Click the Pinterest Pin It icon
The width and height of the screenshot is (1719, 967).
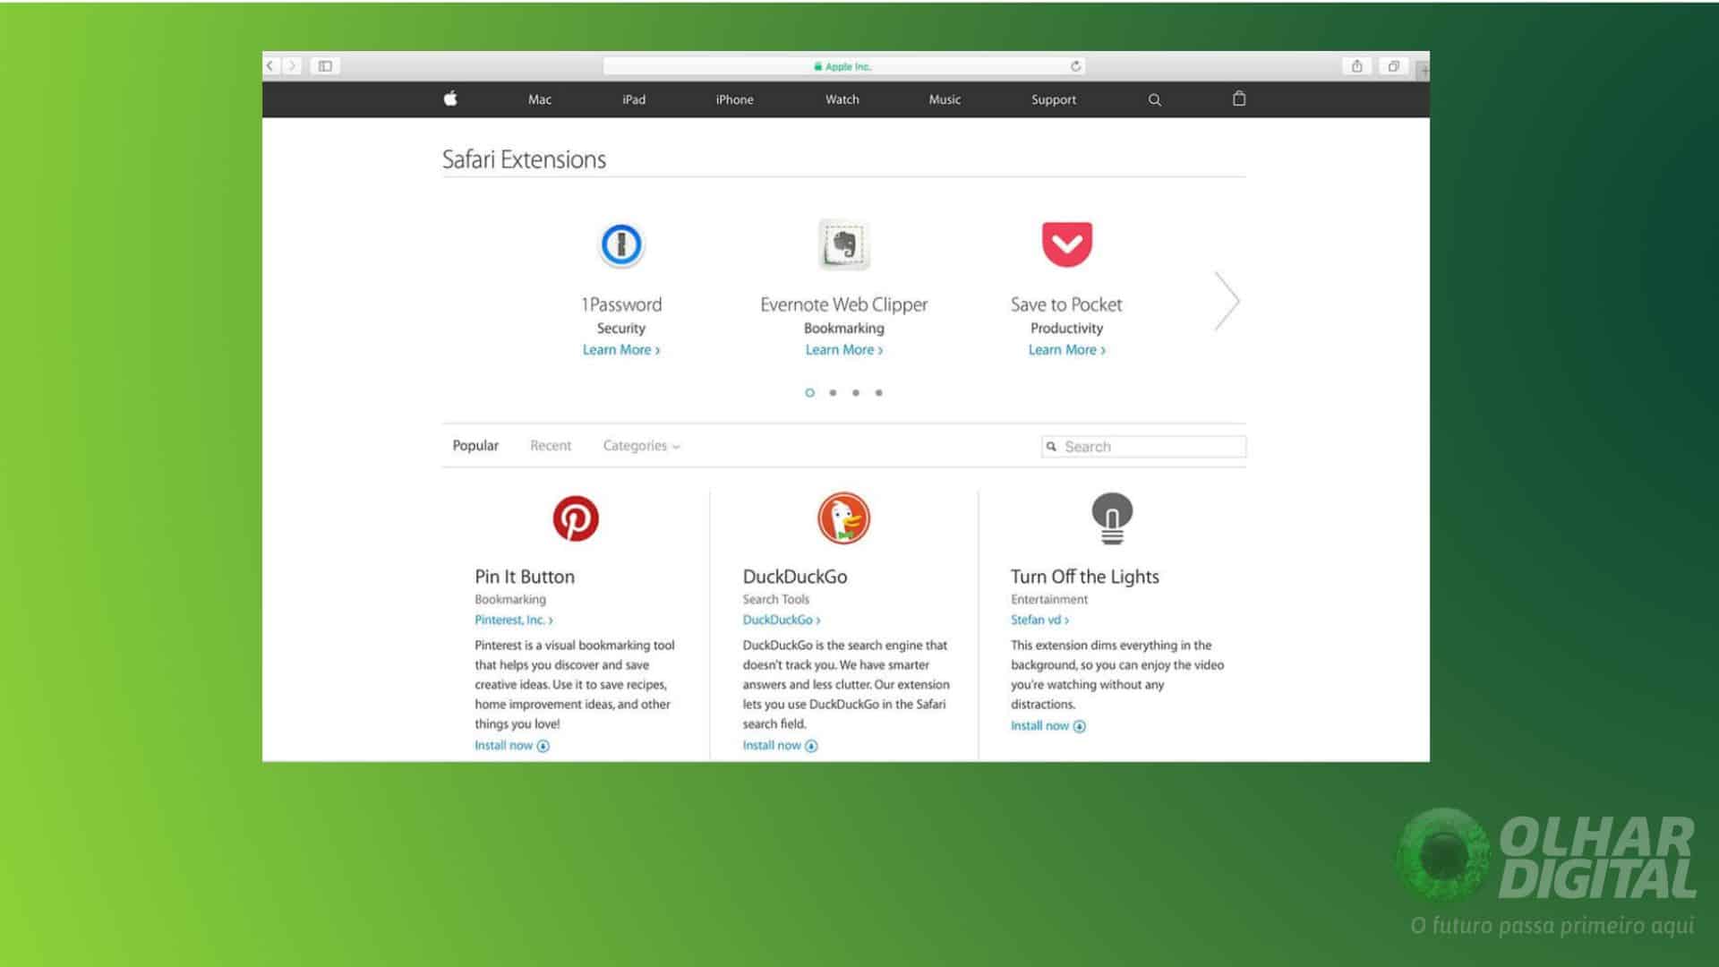[576, 518]
